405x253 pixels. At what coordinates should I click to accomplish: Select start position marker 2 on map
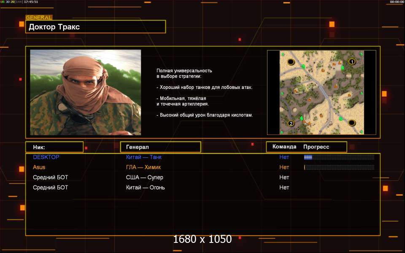coord(291,124)
